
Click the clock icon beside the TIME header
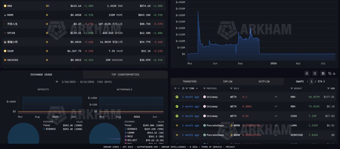tap(184, 88)
